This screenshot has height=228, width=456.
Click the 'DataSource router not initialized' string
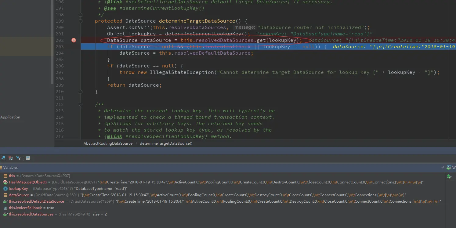tap(312, 27)
